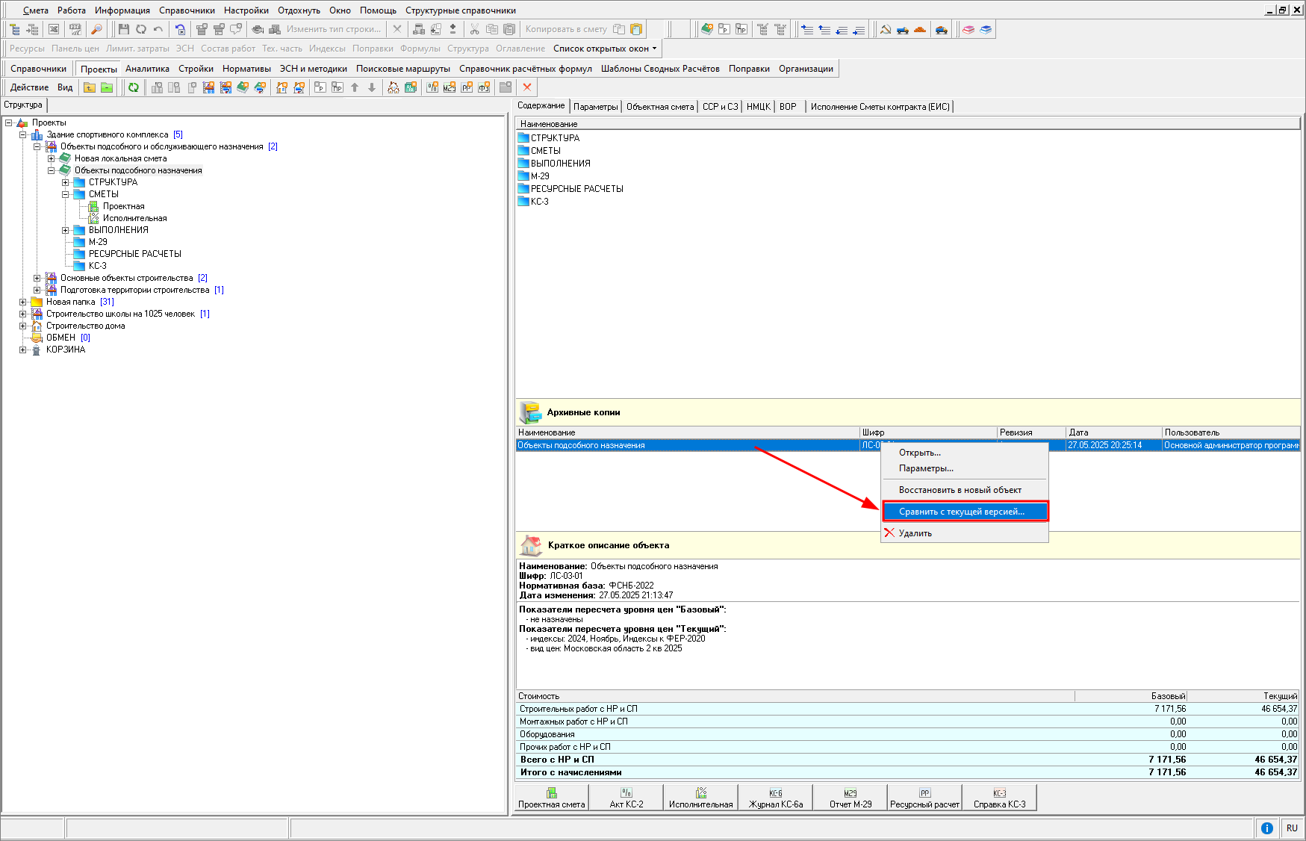Switch to the Параметры tab
The height and width of the screenshot is (841, 1306).
595,107
